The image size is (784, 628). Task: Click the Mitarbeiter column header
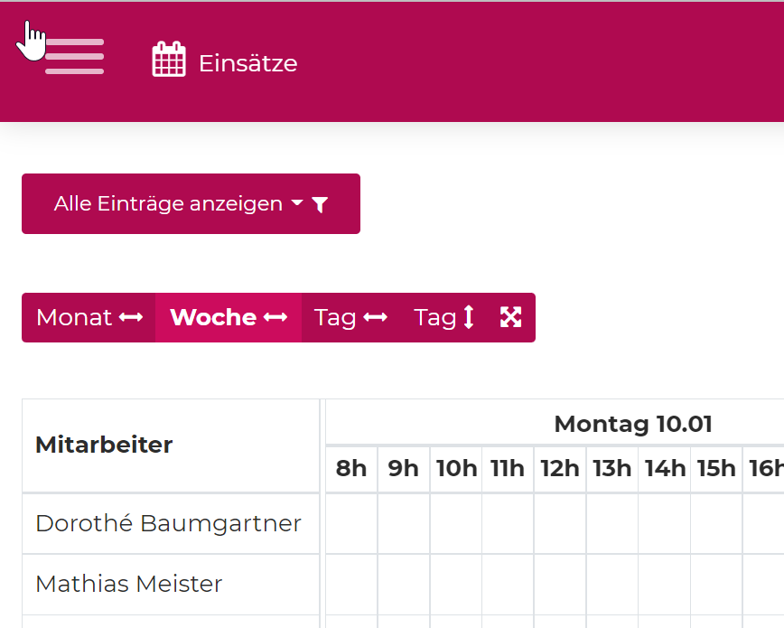pyautogui.click(x=104, y=445)
